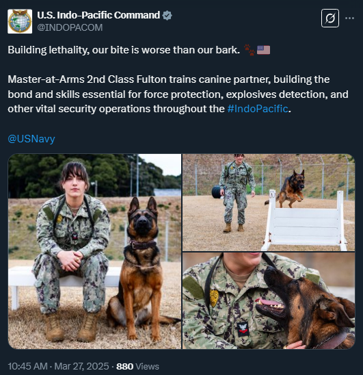Image resolution: width=363 pixels, height=375 pixels.
Task: Open the three-dot more options menu
Action: [349, 18]
